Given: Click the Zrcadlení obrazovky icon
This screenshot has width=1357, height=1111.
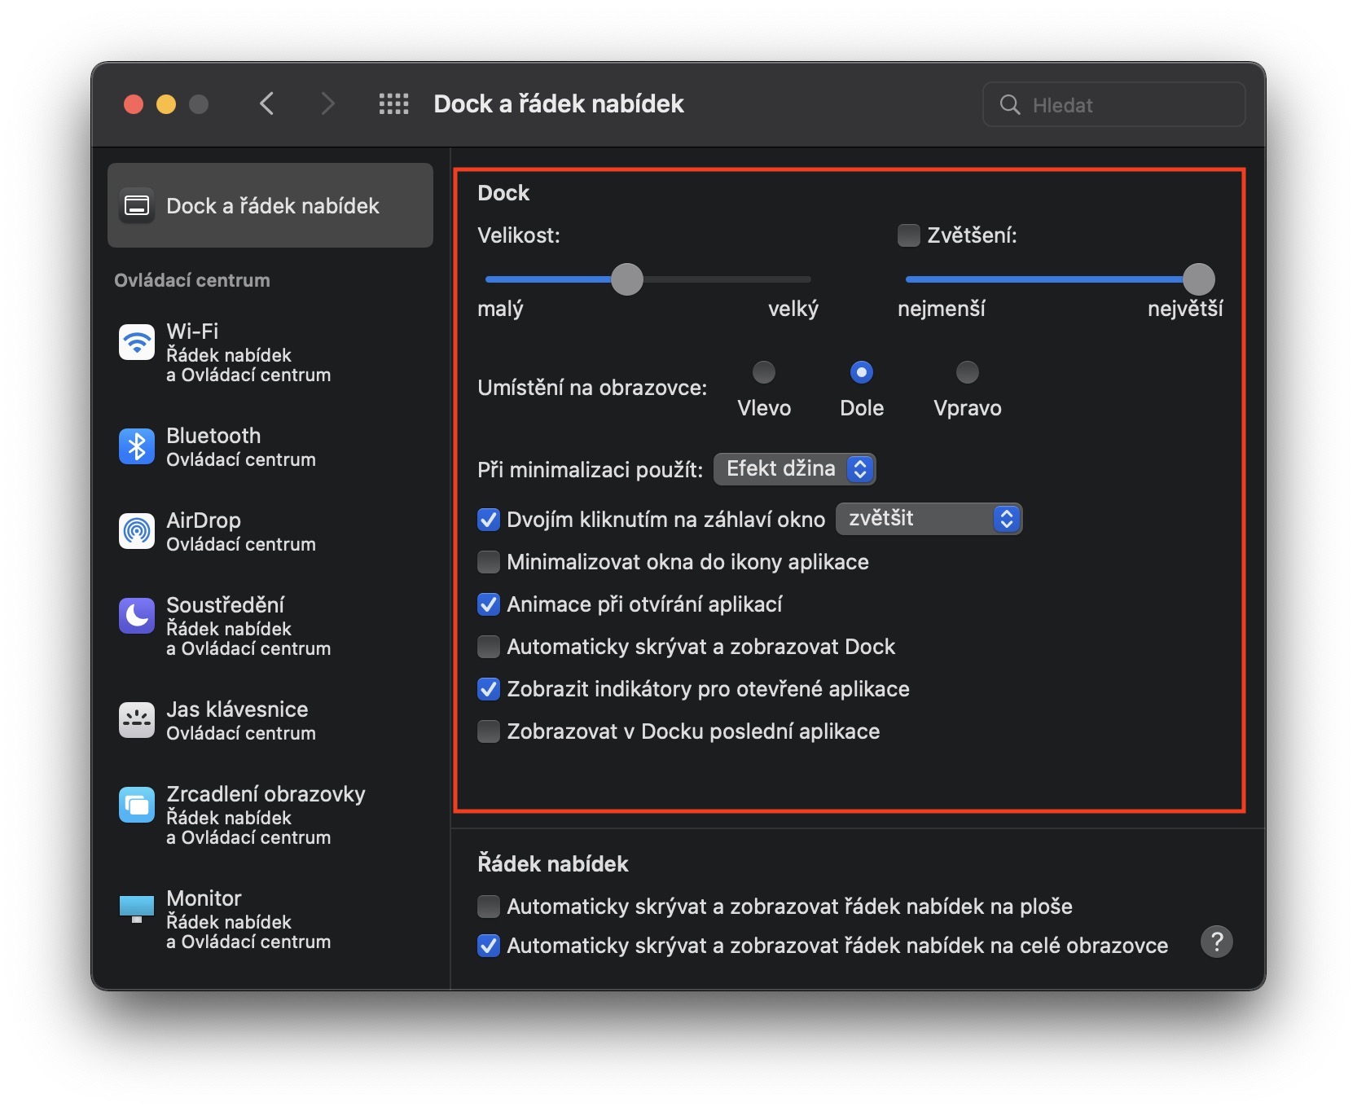Looking at the screenshot, I should (137, 805).
